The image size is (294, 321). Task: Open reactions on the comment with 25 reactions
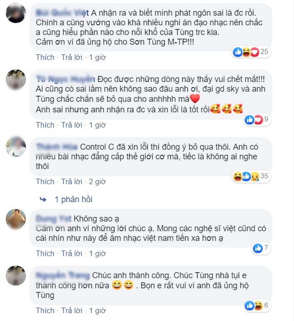tap(251, 52)
